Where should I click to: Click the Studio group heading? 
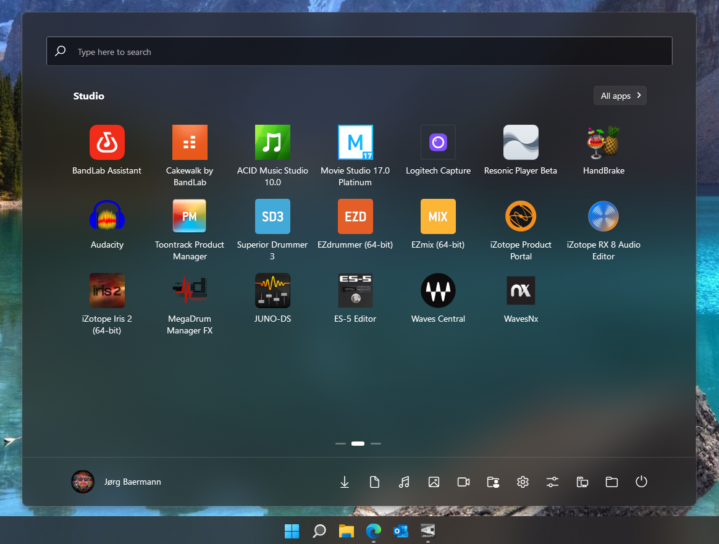pyautogui.click(x=89, y=96)
